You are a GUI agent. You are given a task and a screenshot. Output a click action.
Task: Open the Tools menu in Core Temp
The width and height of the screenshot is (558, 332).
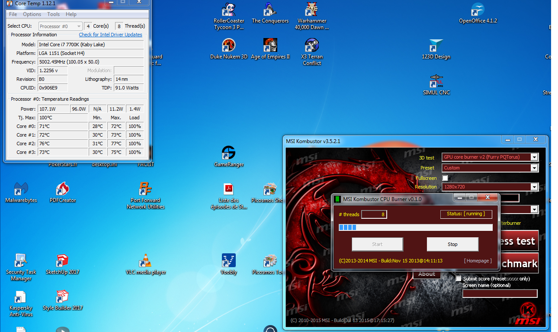pyautogui.click(x=53, y=14)
